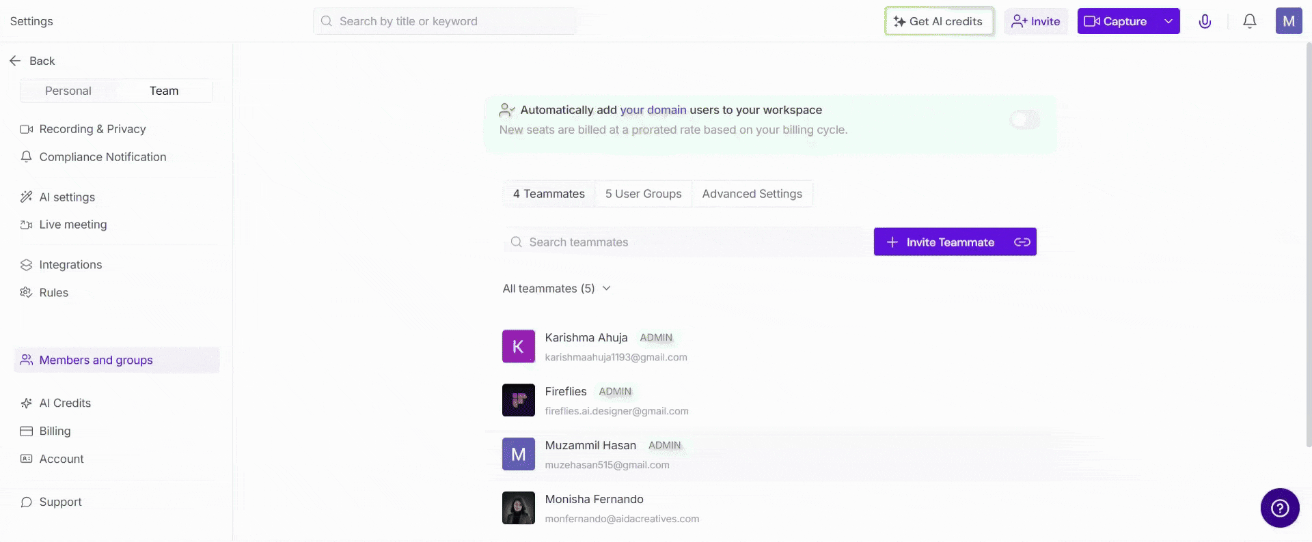Click the Get AI credits button

[939, 21]
